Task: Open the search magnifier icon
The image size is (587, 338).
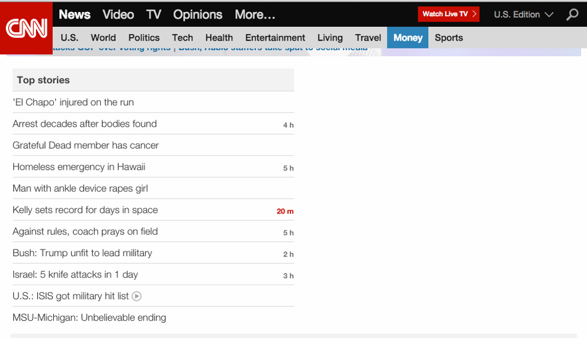Action: click(x=573, y=14)
